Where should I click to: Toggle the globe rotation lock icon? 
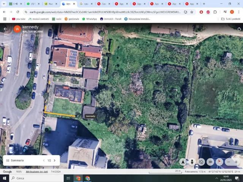pos(201,162)
